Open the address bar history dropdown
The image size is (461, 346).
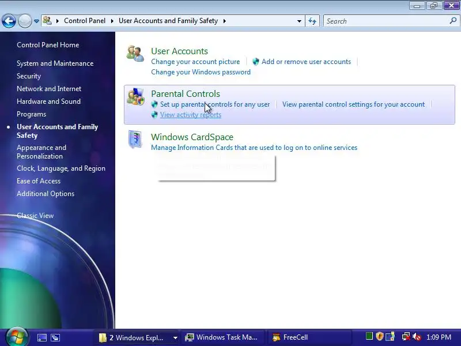tap(299, 21)
